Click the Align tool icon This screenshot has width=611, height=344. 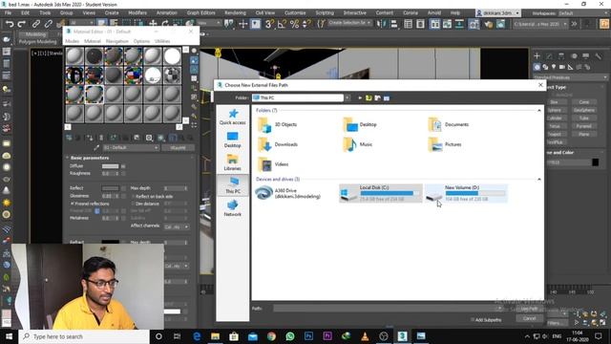(x=394, y=24)
